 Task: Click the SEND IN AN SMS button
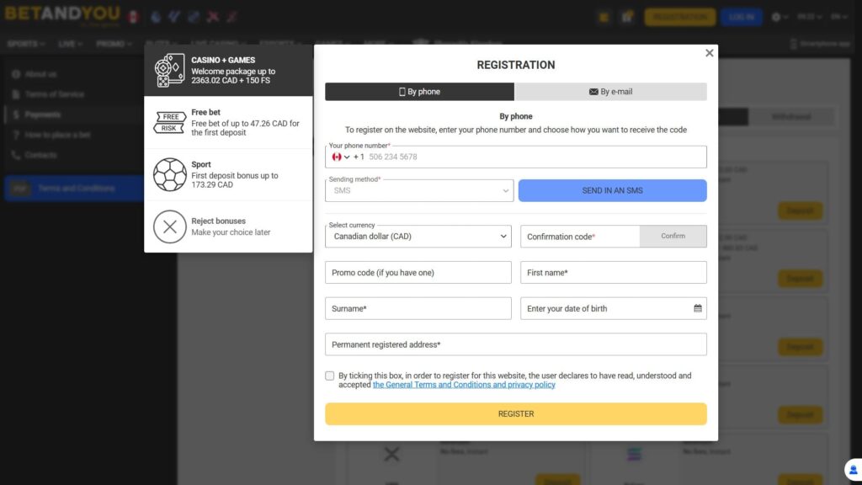(612, 190)
